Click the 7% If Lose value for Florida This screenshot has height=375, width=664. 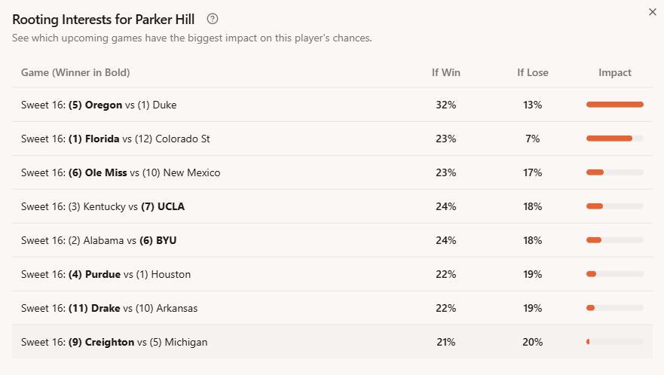[x=533, y=139]
